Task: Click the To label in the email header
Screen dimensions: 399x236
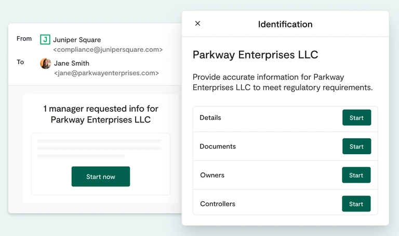Action: point(20,62)
